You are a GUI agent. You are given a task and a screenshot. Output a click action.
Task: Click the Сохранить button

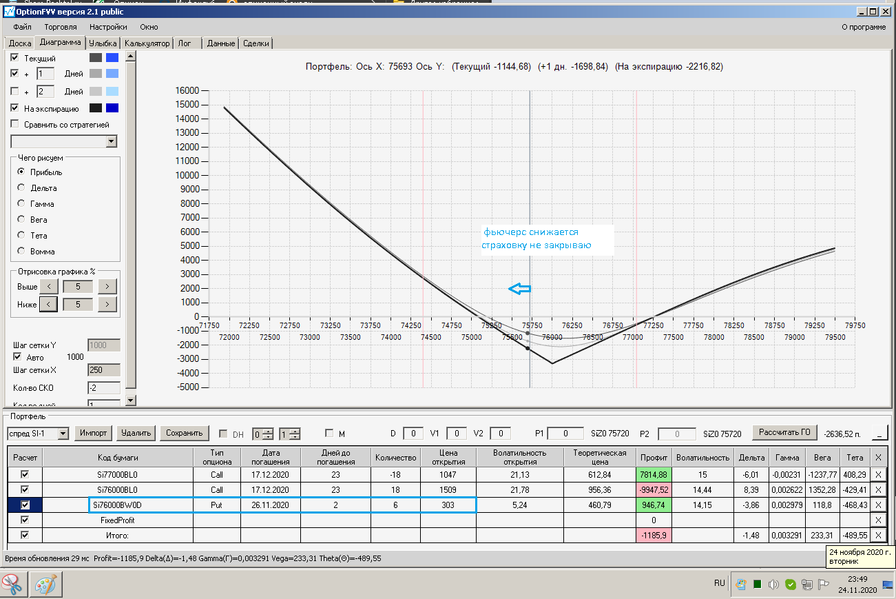coord(185,433)
